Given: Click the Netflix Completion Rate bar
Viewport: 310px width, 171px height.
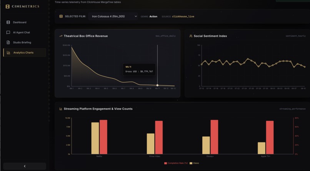Looking at the screenshot, I should [x=103, y=137].
